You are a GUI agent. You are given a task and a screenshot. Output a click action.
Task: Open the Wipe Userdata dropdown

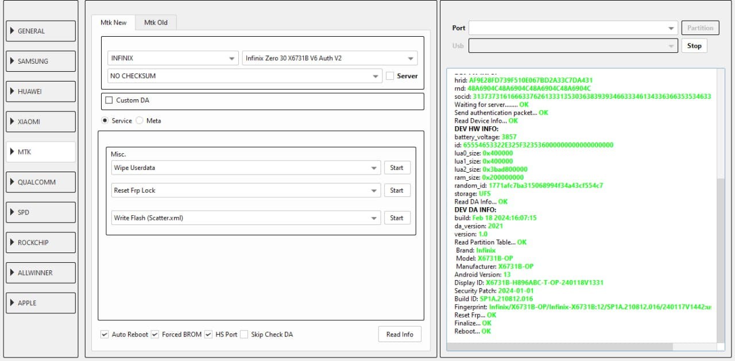tap(246, 168)
